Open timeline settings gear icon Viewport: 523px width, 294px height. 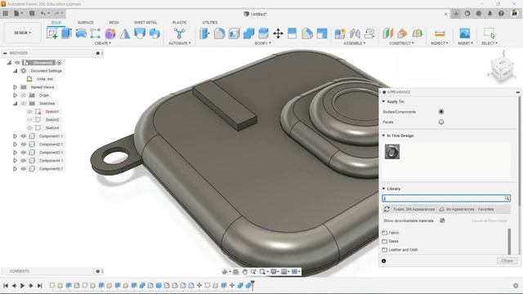(x=516, y=286)
